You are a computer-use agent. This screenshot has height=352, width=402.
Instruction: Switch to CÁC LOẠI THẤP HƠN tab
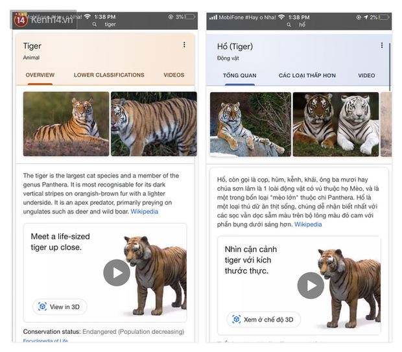pyautogui.click(x=307, y=76)
